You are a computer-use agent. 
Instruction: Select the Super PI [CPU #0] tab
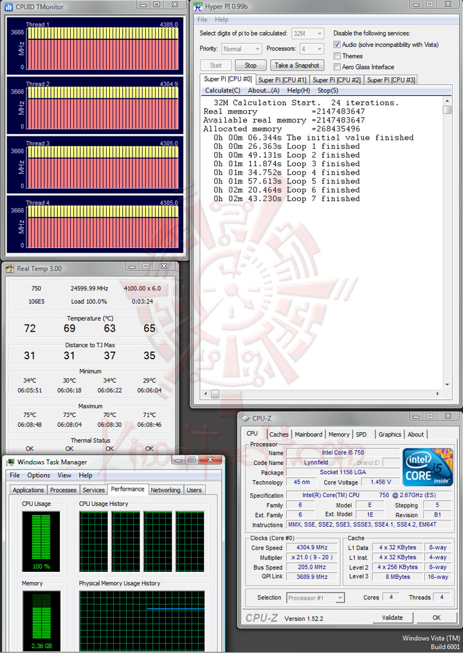point(228,79)
